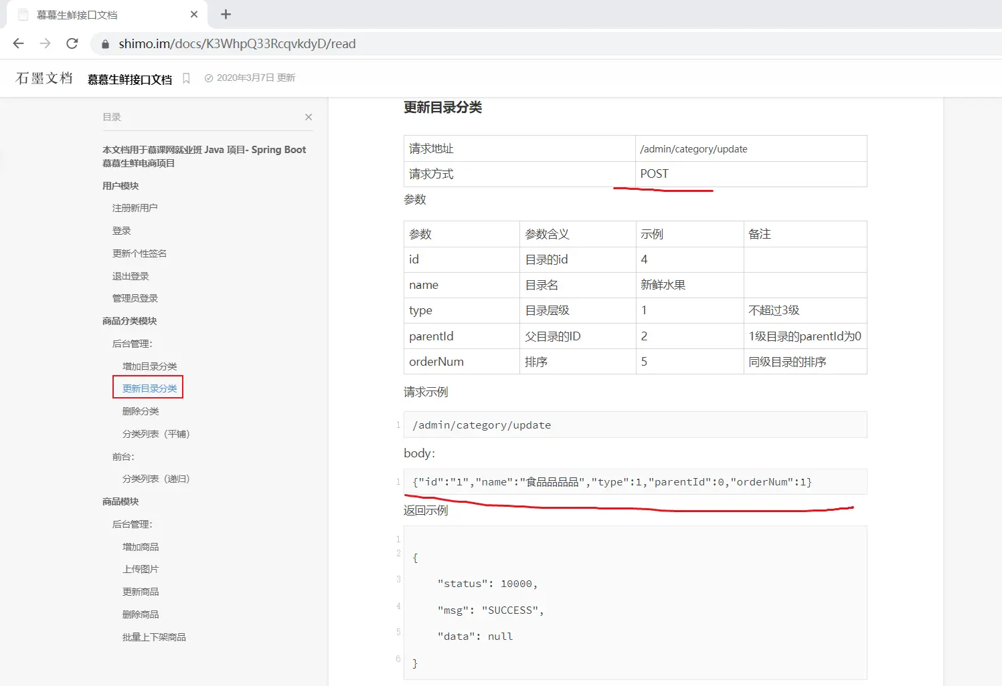Click the bookmark icon beside document title
1002x686 pixels.
tap(187, 78)
